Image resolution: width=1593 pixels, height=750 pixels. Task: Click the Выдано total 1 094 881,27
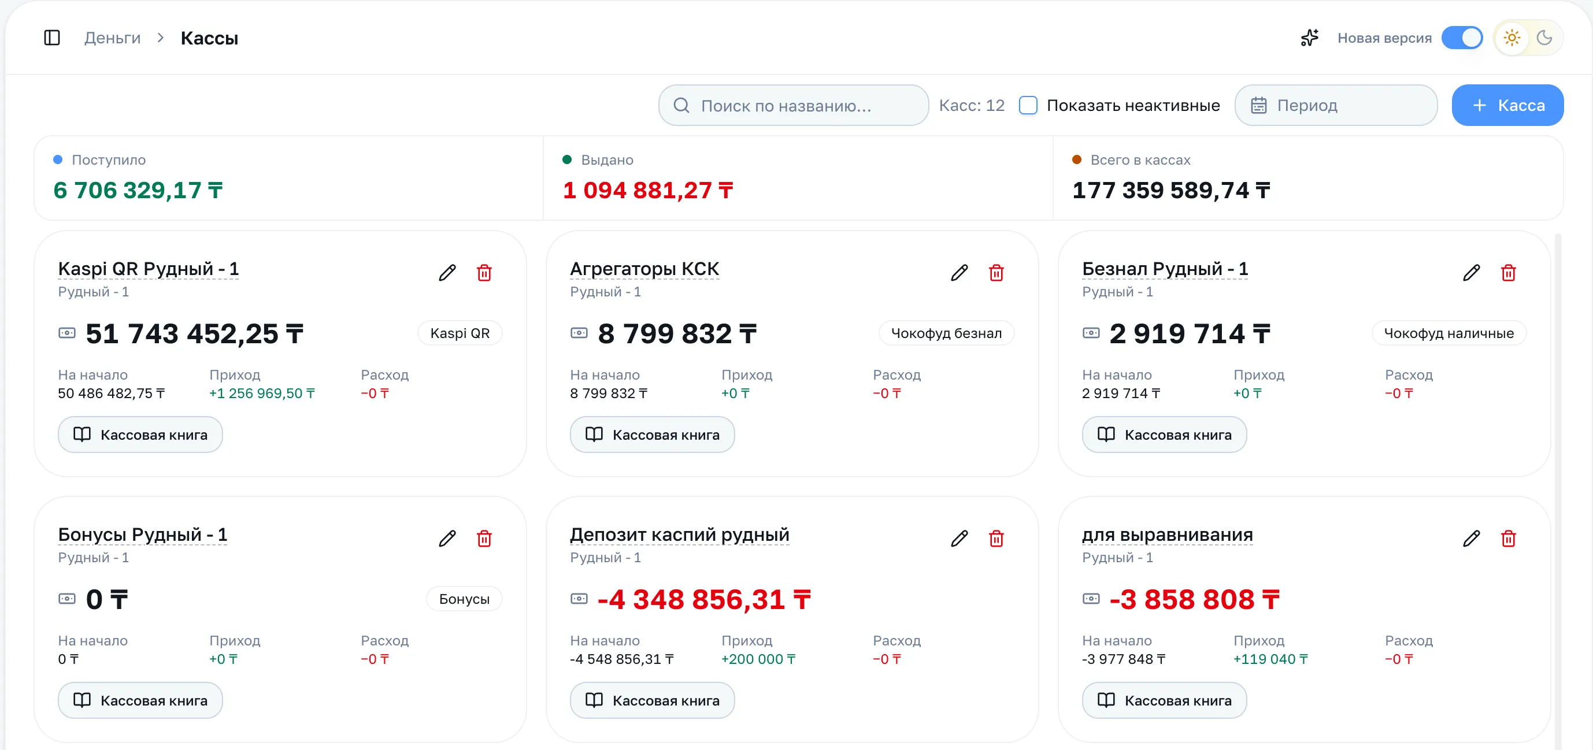[648, 191]
